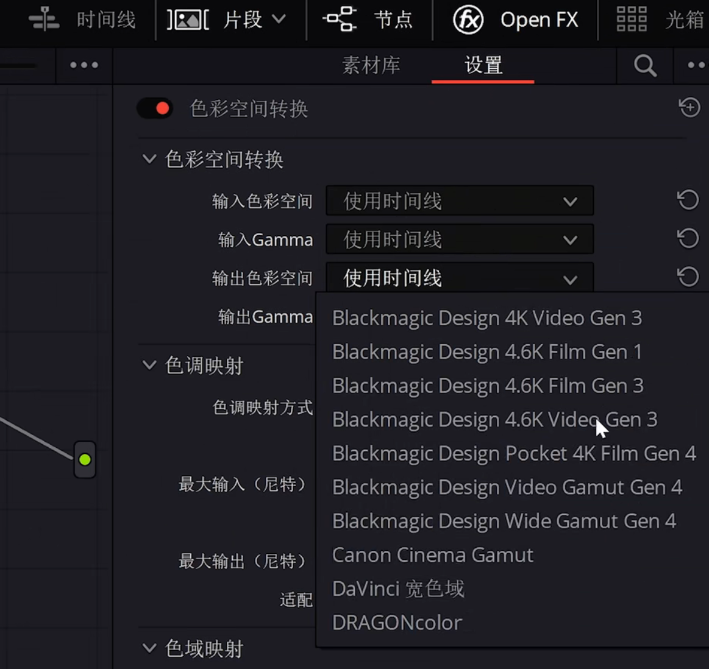Switch to the 设置 tab
The height and width of the screenshot is (669, 709).
[x=483, y=65]
